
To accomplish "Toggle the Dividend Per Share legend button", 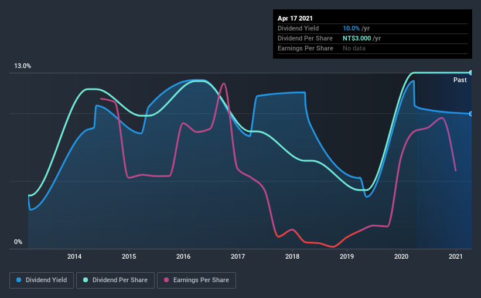I will [x=115, y=280].
